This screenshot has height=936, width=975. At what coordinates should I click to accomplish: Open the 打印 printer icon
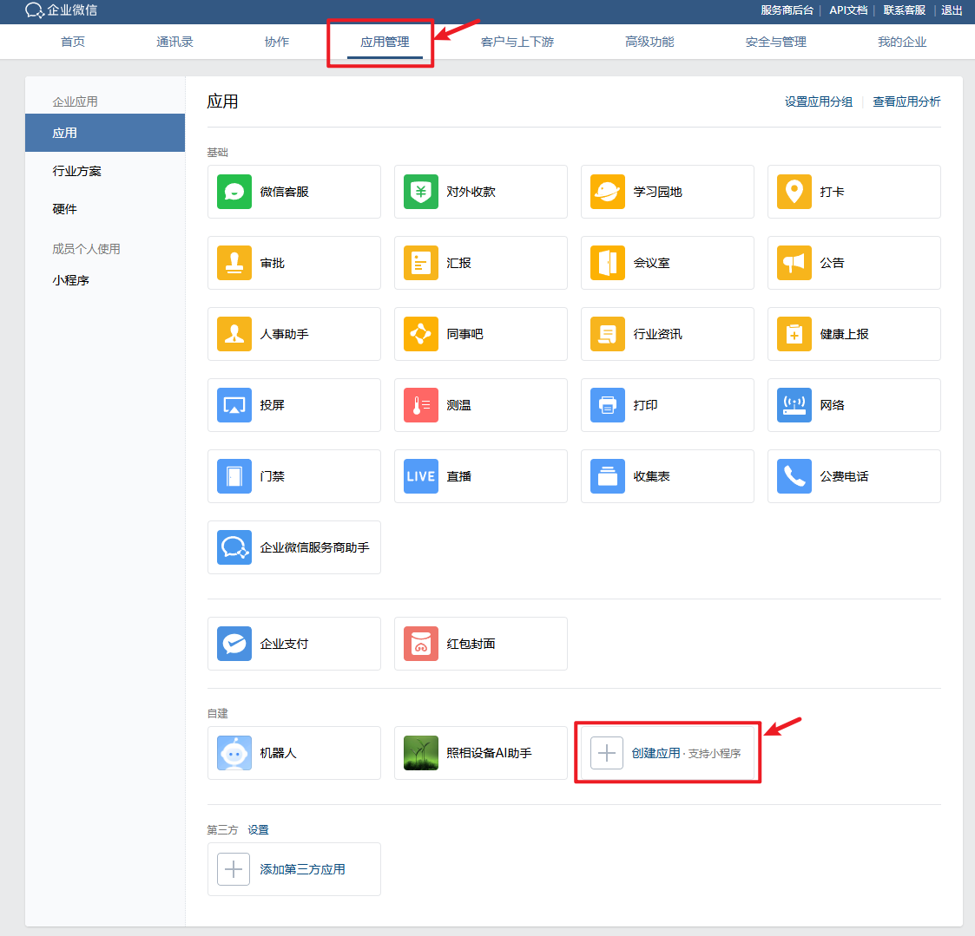pos(607,405)
